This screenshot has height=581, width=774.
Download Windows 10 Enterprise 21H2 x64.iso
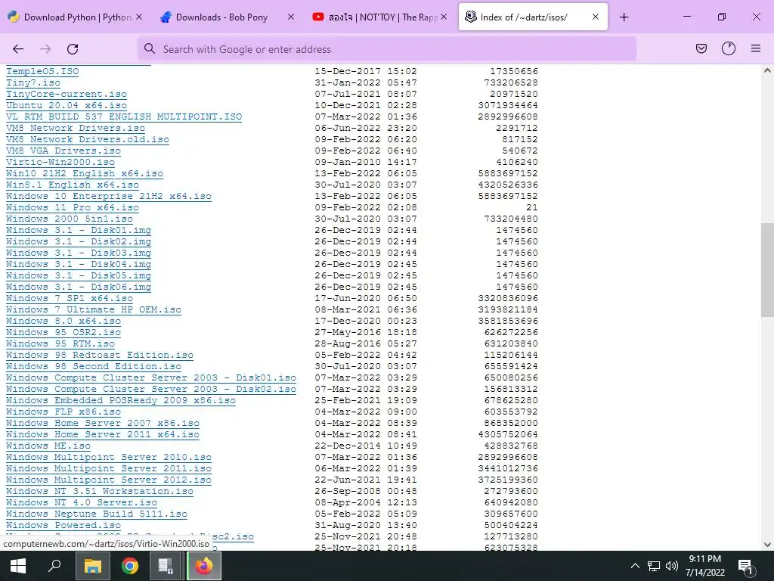[109, 196]
